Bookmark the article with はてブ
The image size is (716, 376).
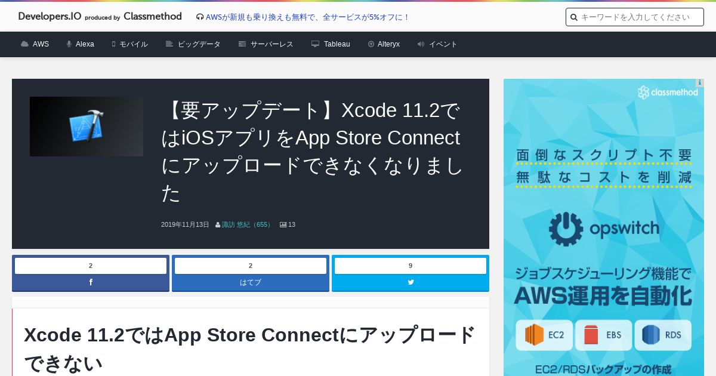[251, 282]
